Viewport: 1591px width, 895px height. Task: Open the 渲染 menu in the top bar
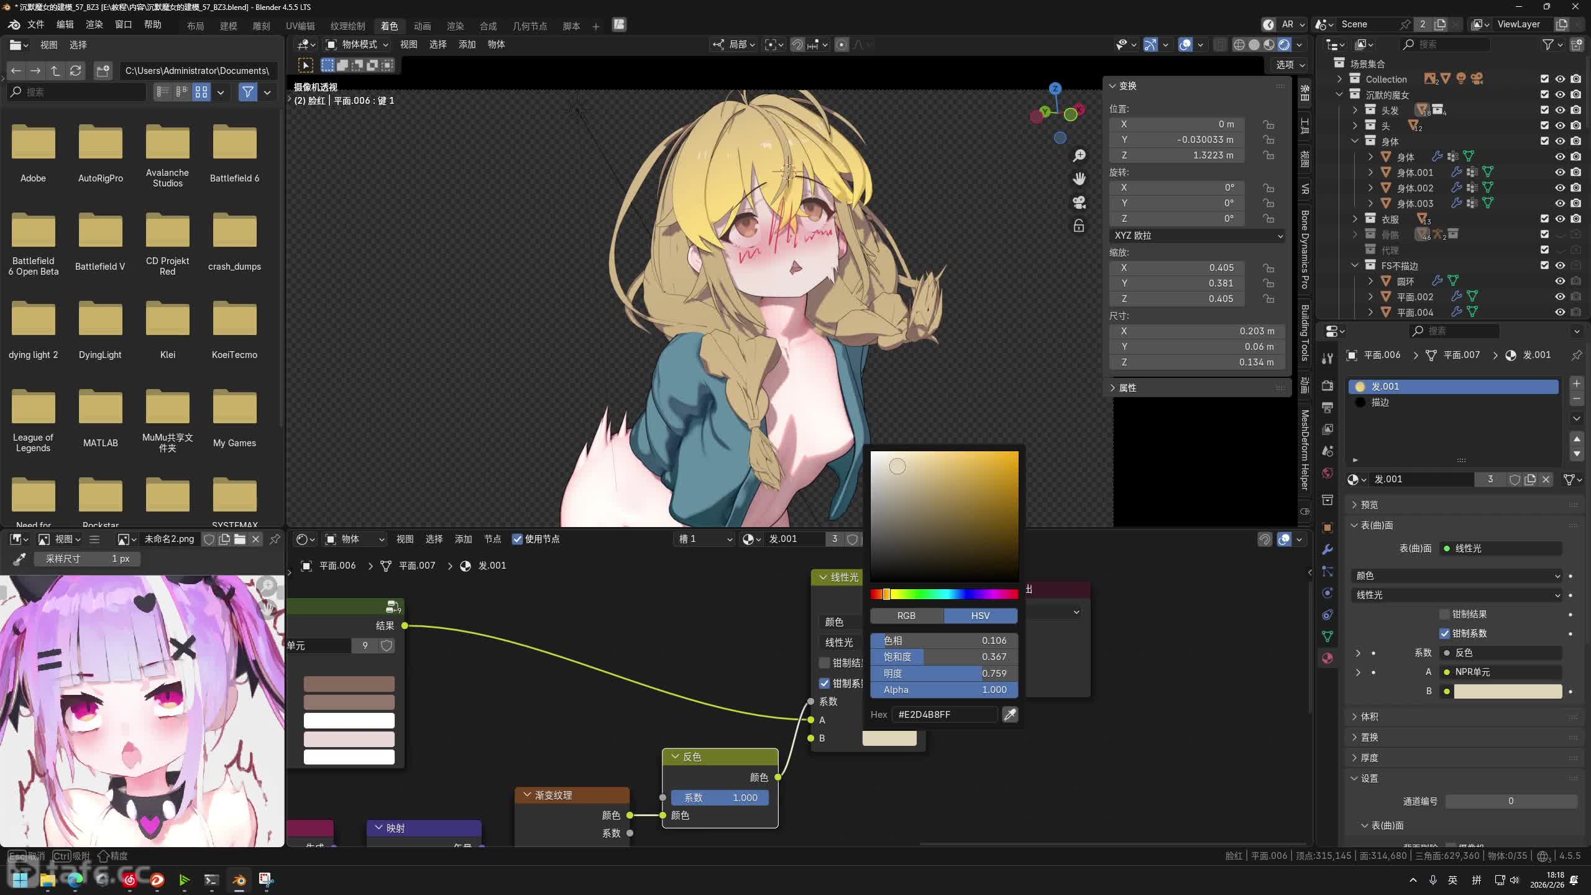(94, 24)
